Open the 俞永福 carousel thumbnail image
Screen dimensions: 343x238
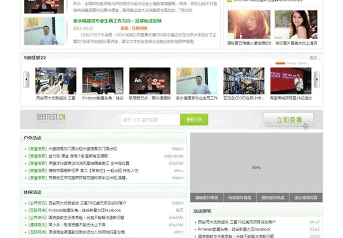[197, 81]
